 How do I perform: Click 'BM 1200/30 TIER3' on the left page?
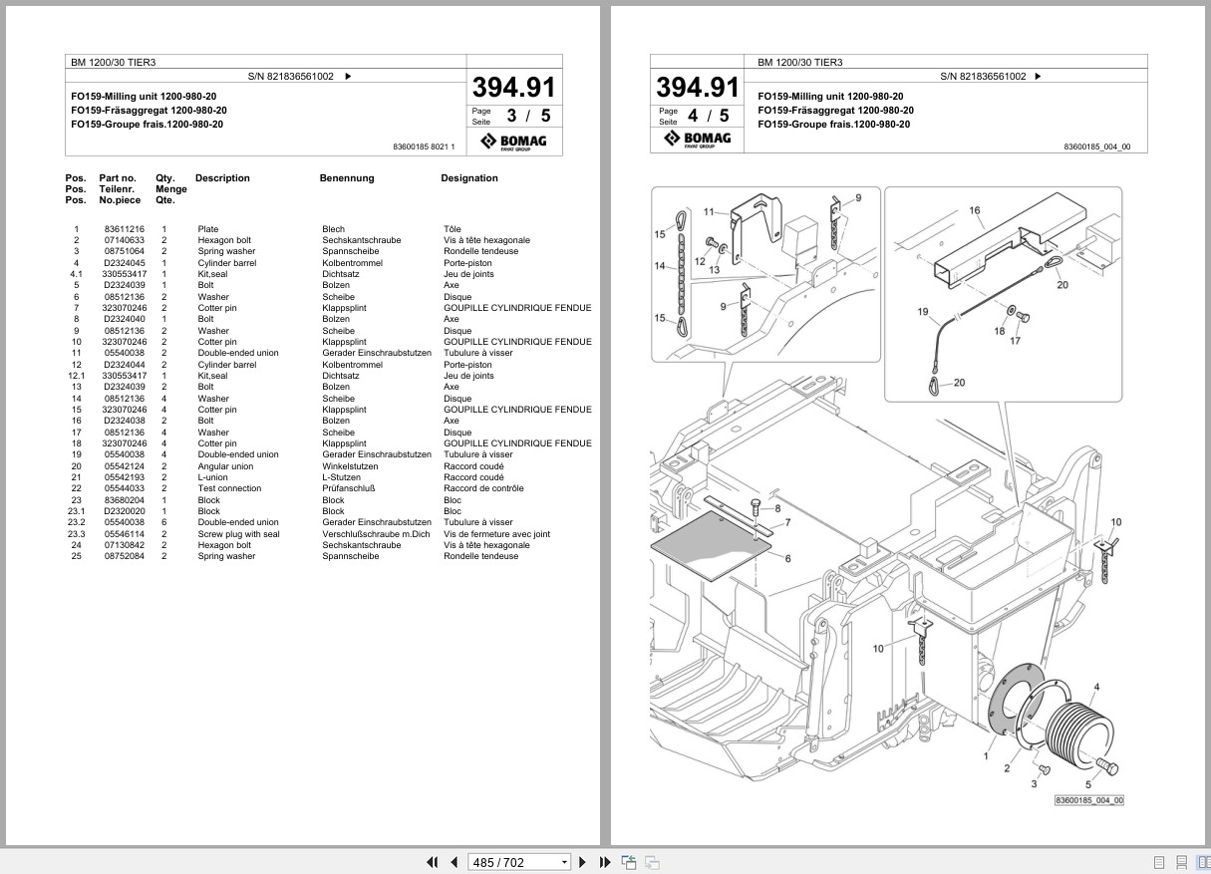point(113,62)
